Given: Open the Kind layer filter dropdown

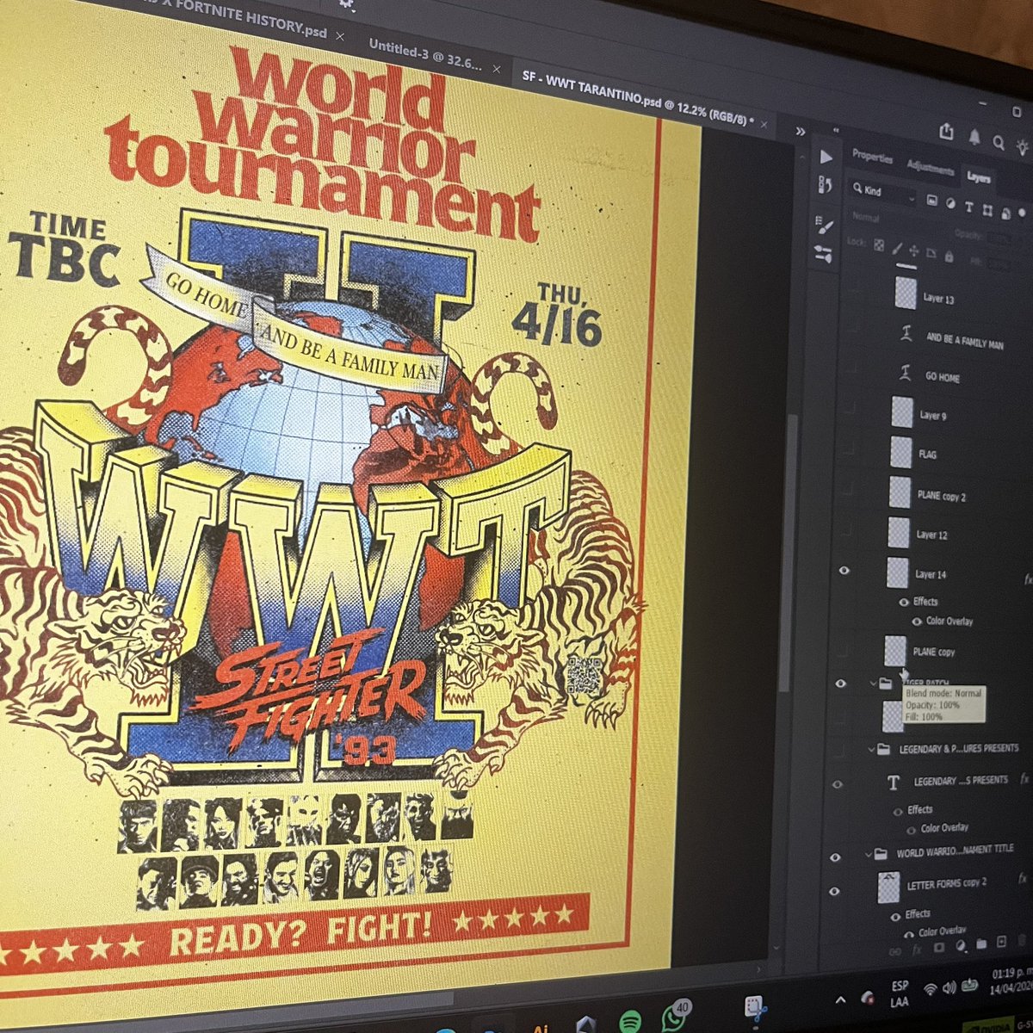Looking at the screenshot, I should [881, 191].
